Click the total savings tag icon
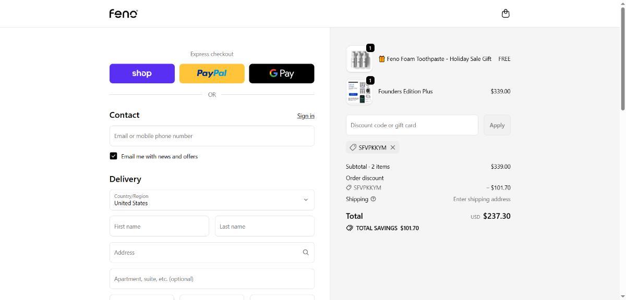The height and width of the screenshot is (300, 626). [350, 228]
